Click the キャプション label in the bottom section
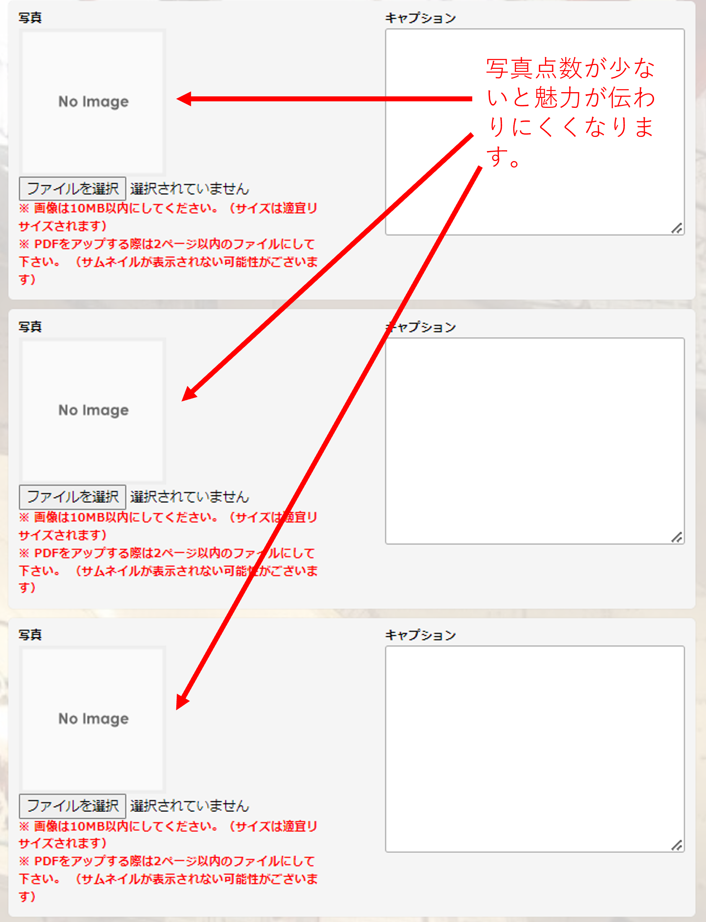The height and width of the screenshot is (922, 706). (420, 635)
